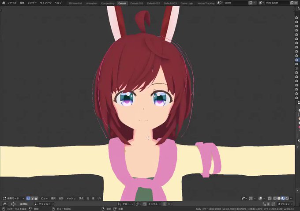Open the ヘルプ menu
300x211 pixels.
(58, 3)
